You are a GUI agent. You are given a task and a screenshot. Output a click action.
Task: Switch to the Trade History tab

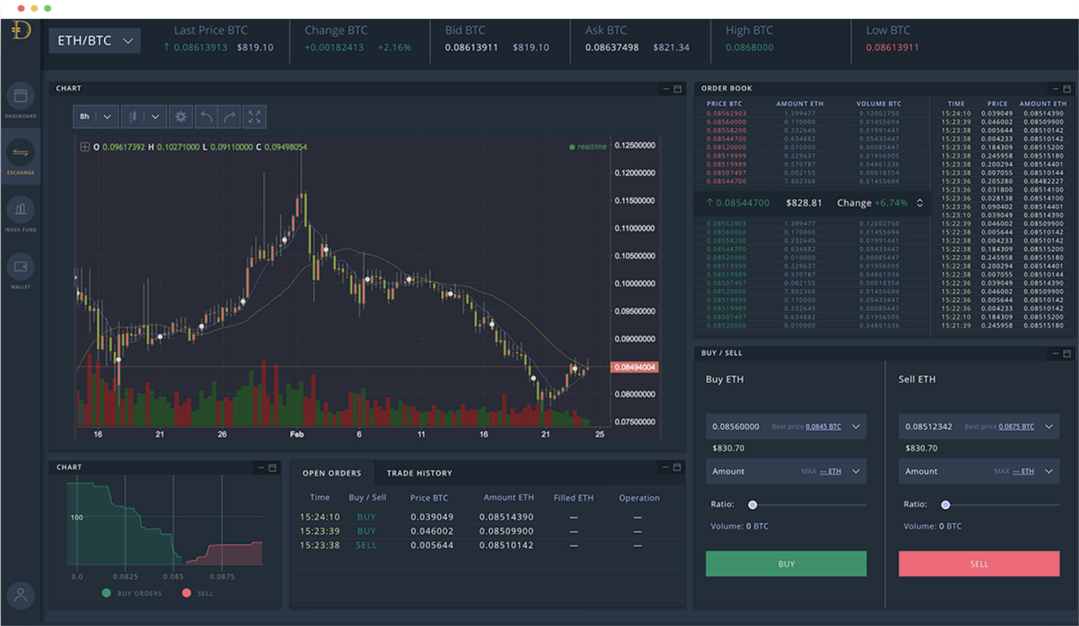click(419, 473)
